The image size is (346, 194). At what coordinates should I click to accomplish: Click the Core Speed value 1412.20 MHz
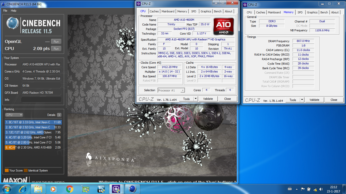point(169,67)
